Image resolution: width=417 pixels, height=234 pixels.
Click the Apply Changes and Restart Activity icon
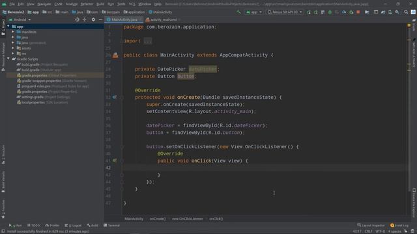(315, 12)
